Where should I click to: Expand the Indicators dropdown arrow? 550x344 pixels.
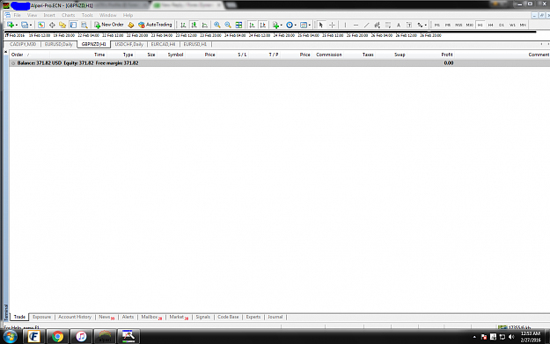click(282, 25)
